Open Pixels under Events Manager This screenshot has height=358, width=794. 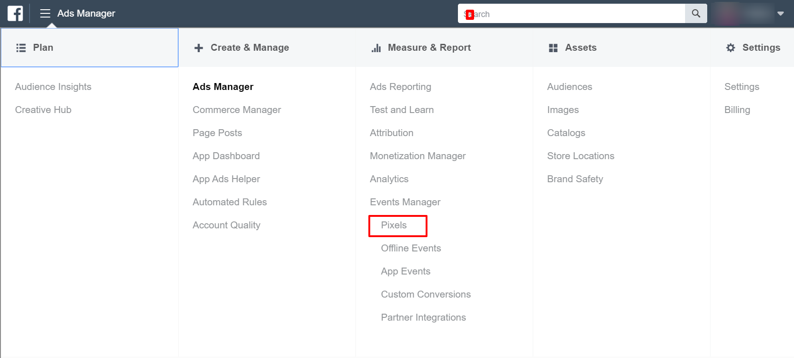point(394,225)
